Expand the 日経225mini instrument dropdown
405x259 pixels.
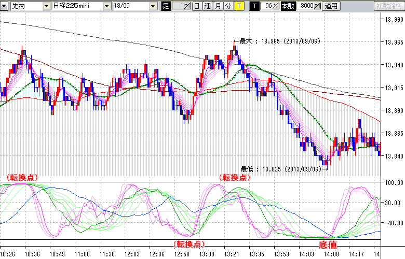coord(107,6)
